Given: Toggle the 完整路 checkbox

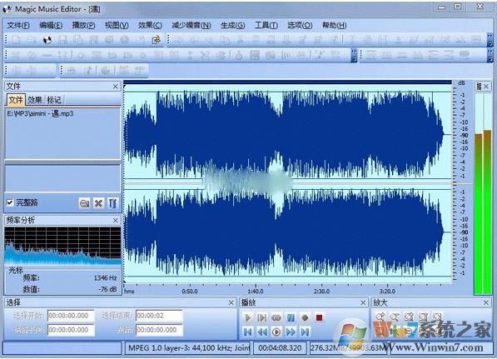Looking at the screenshot, I should (10, 202).
